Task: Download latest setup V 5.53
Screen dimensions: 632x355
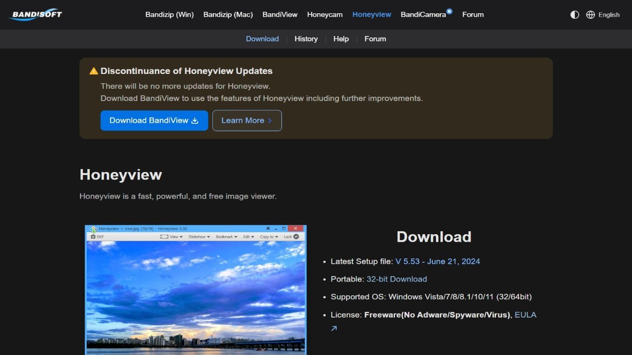Action: (437, 261)
